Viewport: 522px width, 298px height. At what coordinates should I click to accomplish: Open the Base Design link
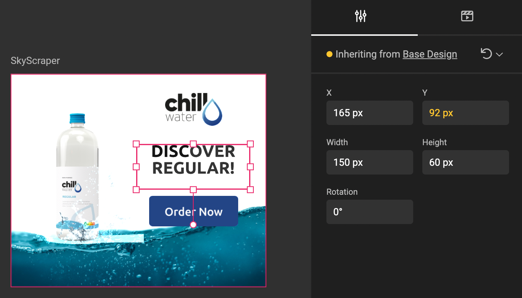click(430, 54)
